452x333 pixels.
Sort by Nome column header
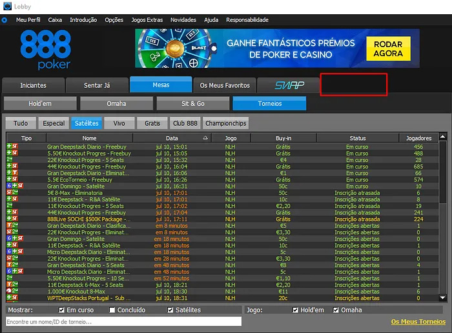pos(89,138)
